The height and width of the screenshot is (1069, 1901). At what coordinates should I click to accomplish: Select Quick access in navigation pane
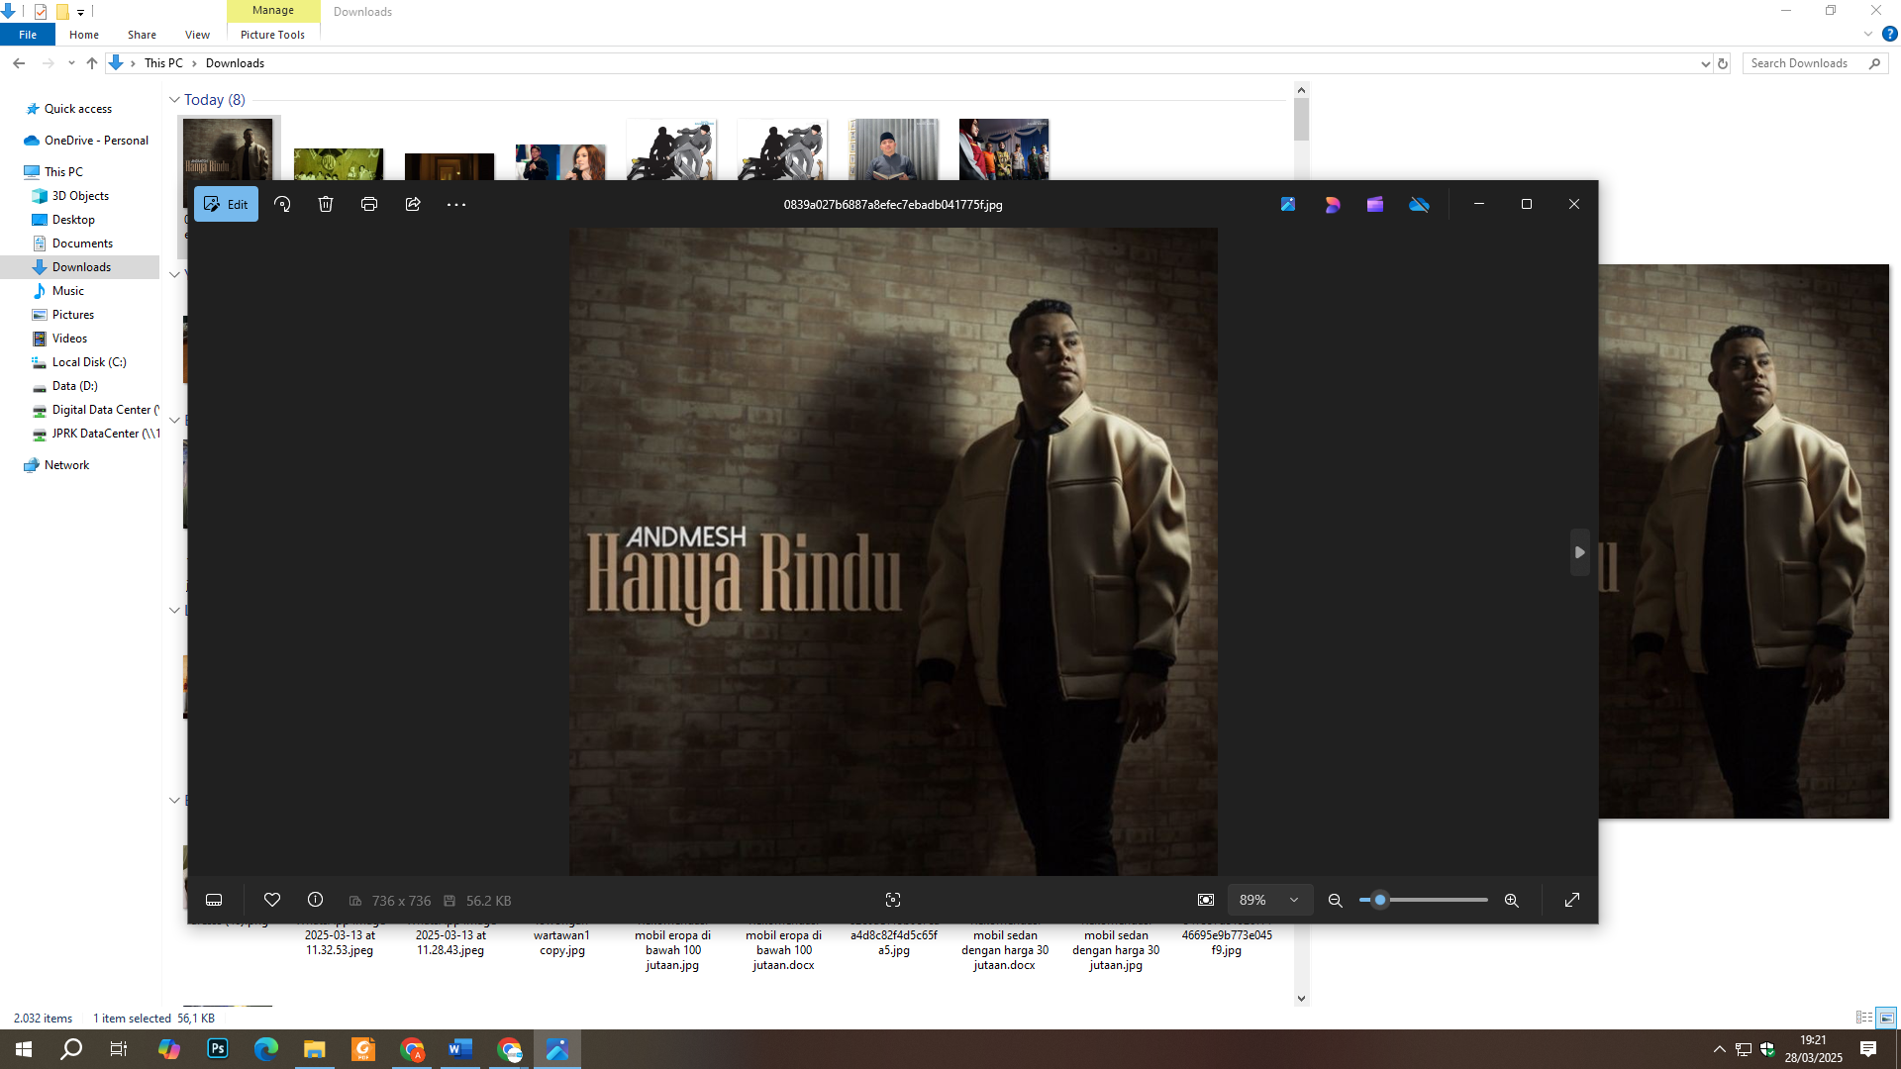point(78,109)
